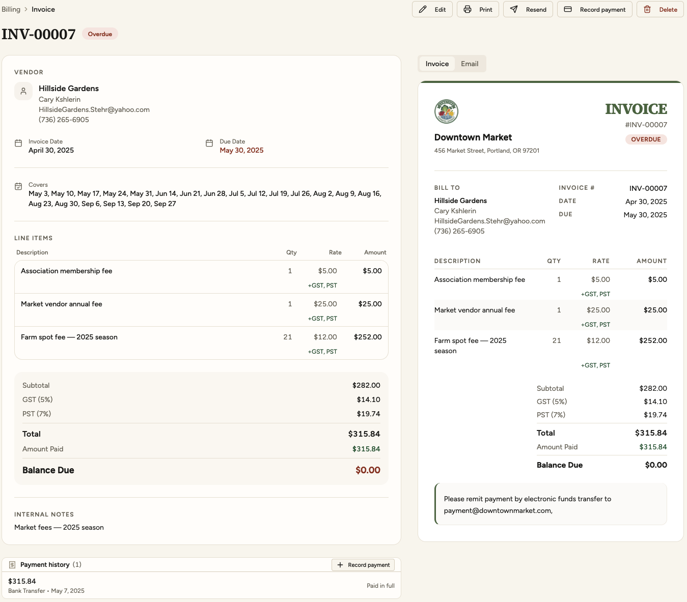Viewport: 687px width, 602px height.
Task: Click the vendor email HillsideGardens.Stehr@yahoo.com
Action: (94, 109)
